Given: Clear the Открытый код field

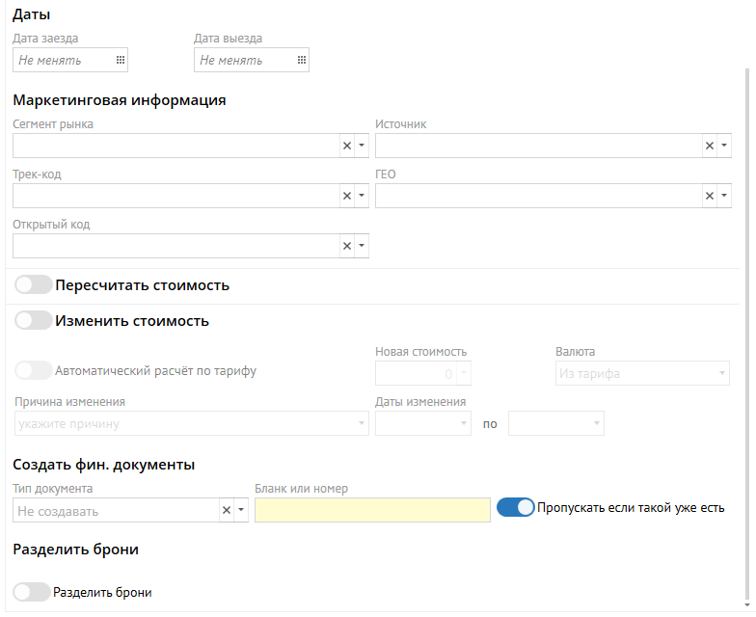Looking at the screenshot, I should click(x=347, y=246).
